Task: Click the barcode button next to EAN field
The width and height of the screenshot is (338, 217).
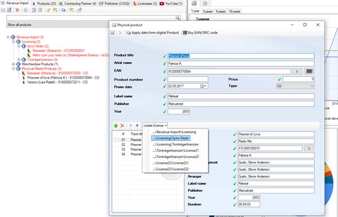Action: click(309, 71)
